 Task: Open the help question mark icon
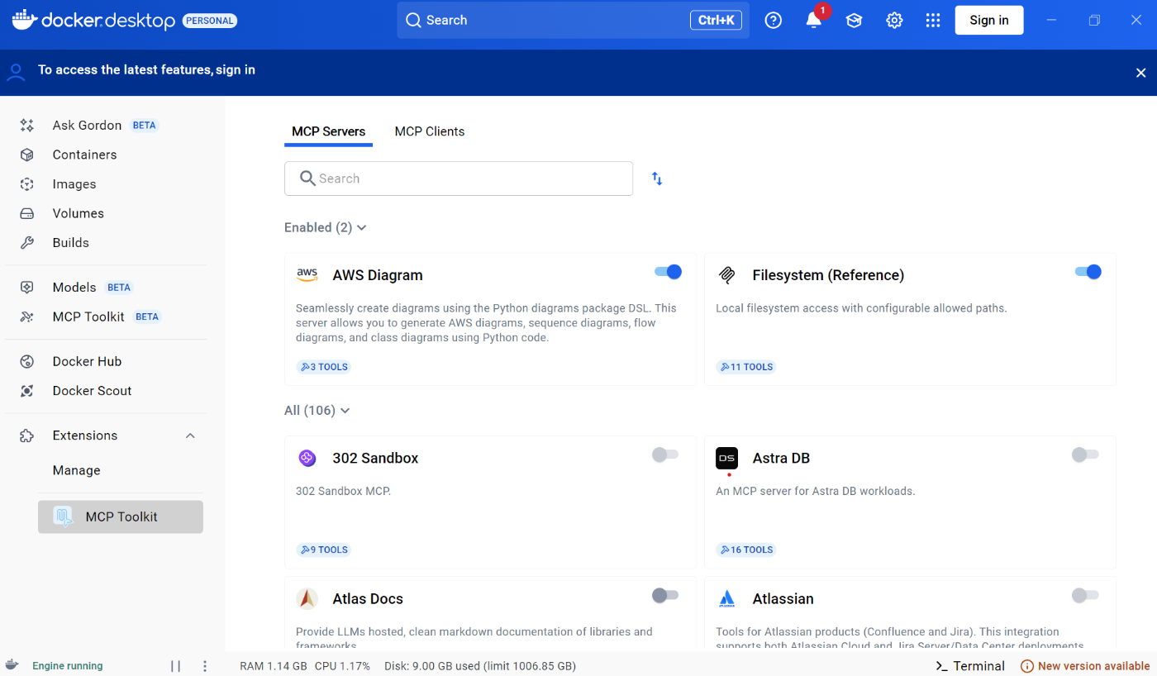773,21
